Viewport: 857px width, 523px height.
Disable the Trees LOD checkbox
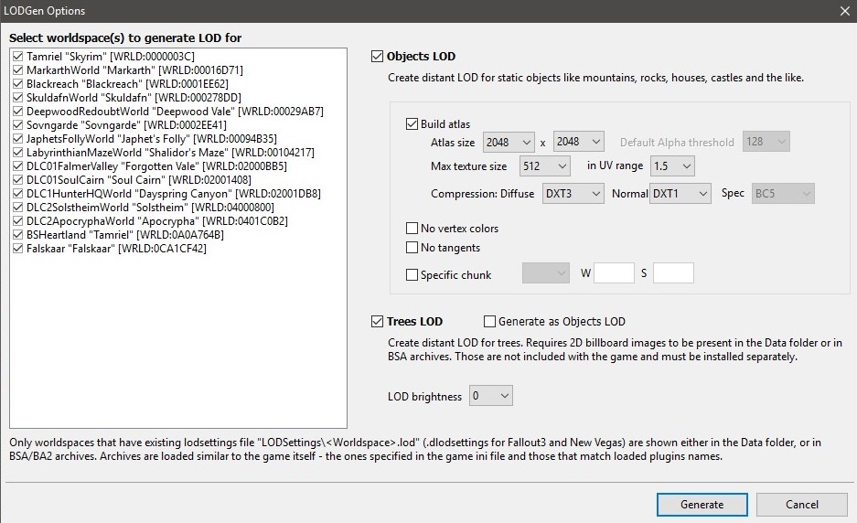point(377,321)
